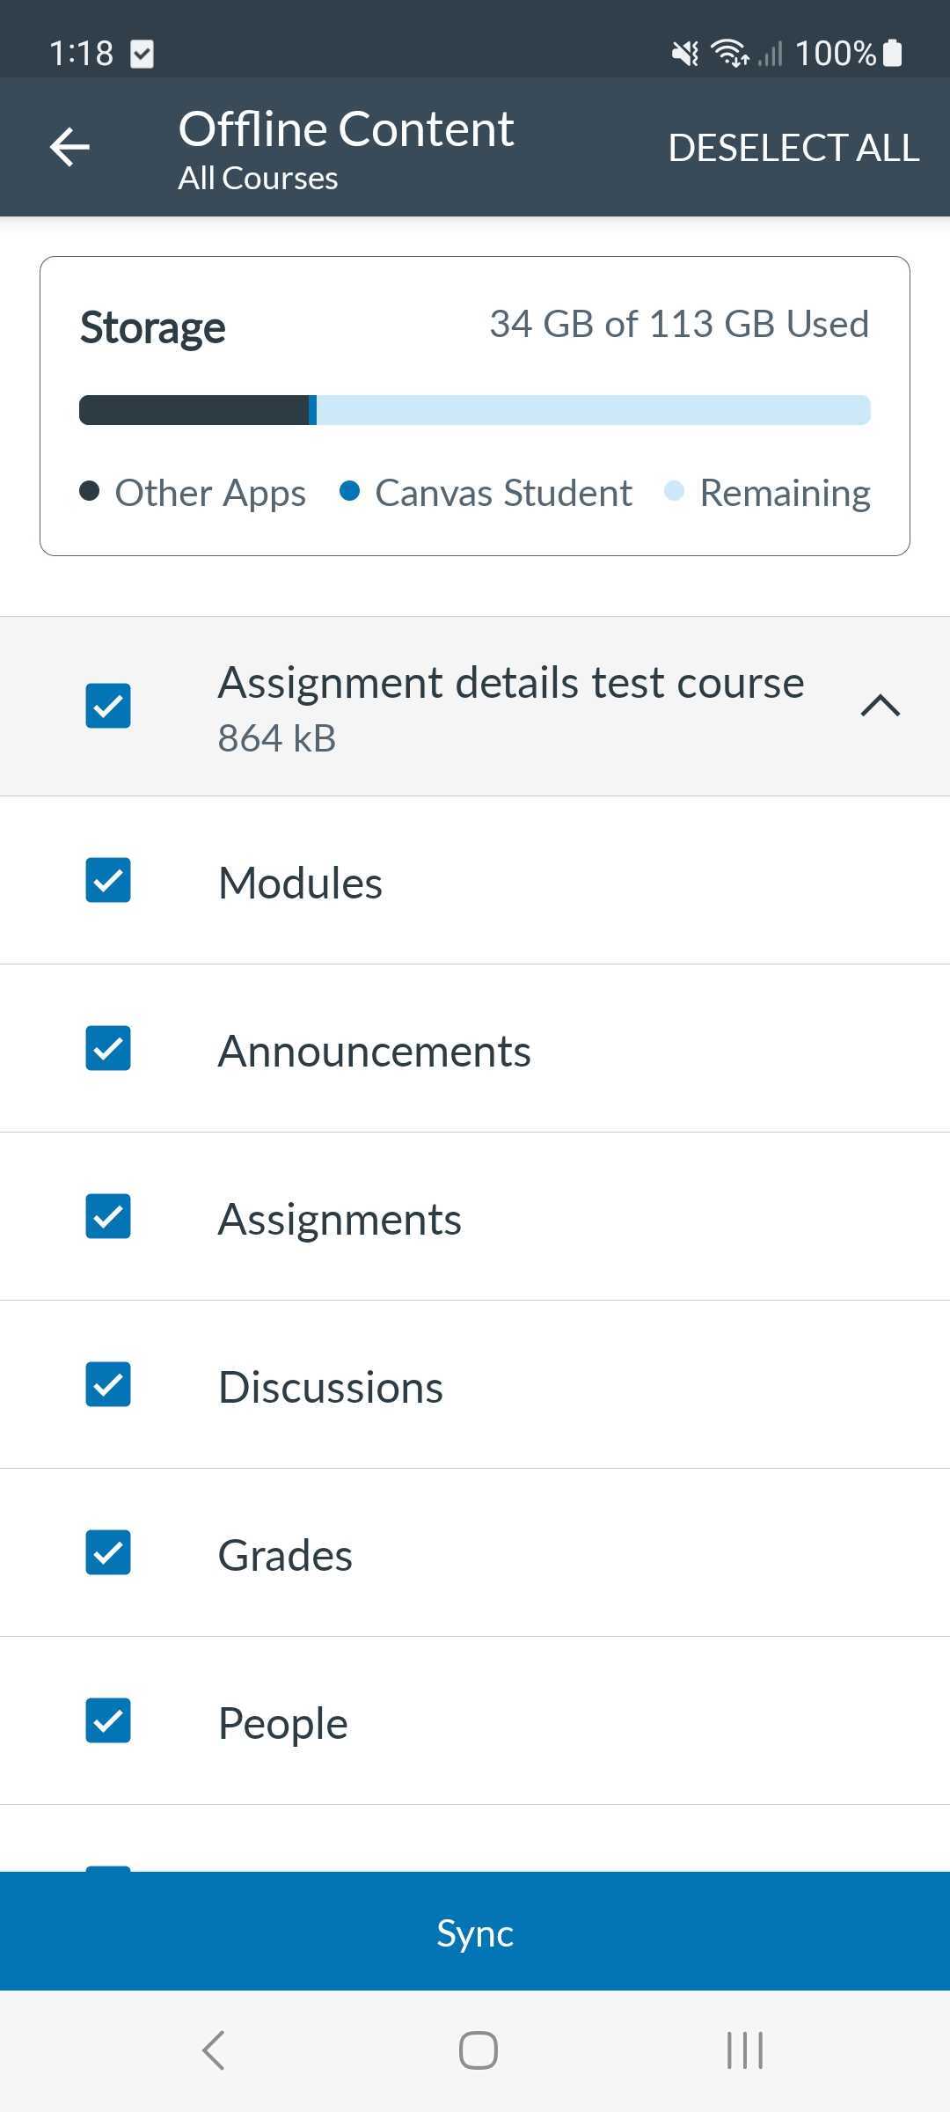
Task: Open the recent apps button
Action: coord(744,2050)
